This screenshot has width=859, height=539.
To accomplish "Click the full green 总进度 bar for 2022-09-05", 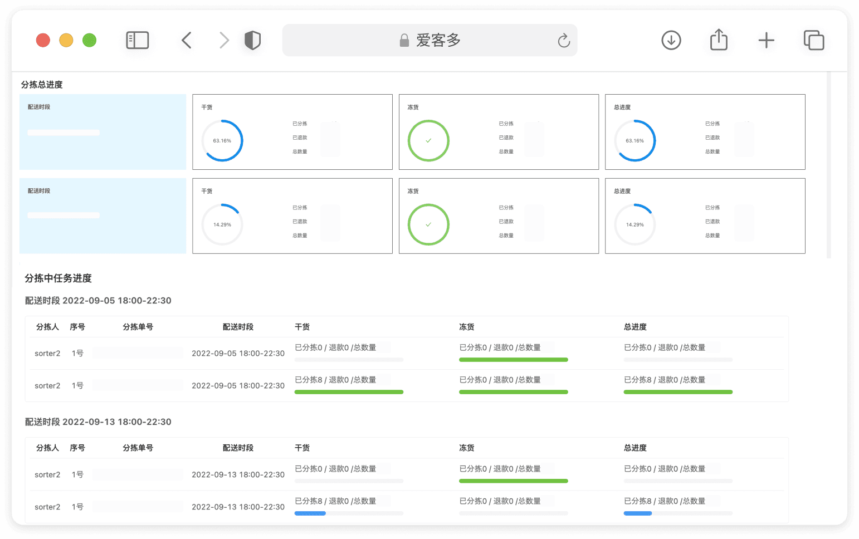I will [678, 392].
